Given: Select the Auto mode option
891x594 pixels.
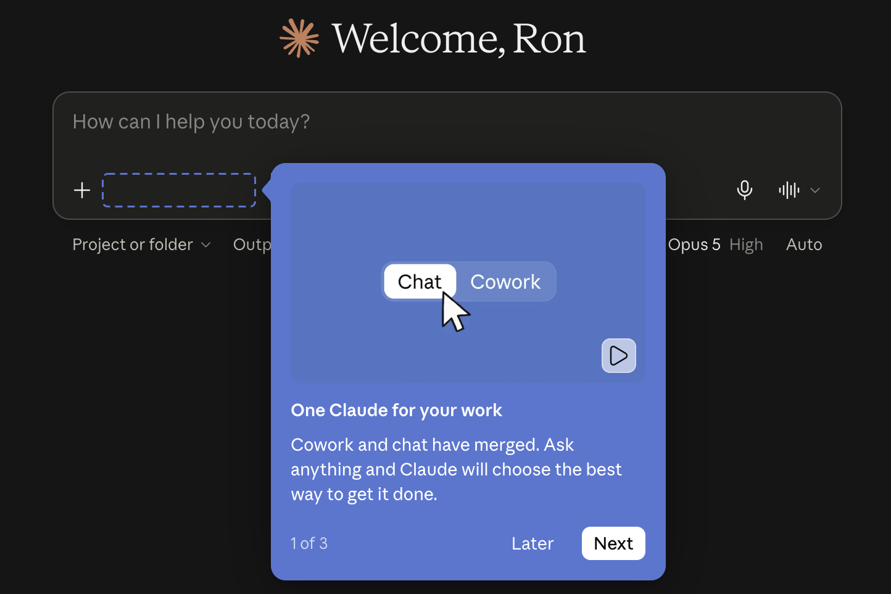Looking at the screenshot, I should [804, 245].
